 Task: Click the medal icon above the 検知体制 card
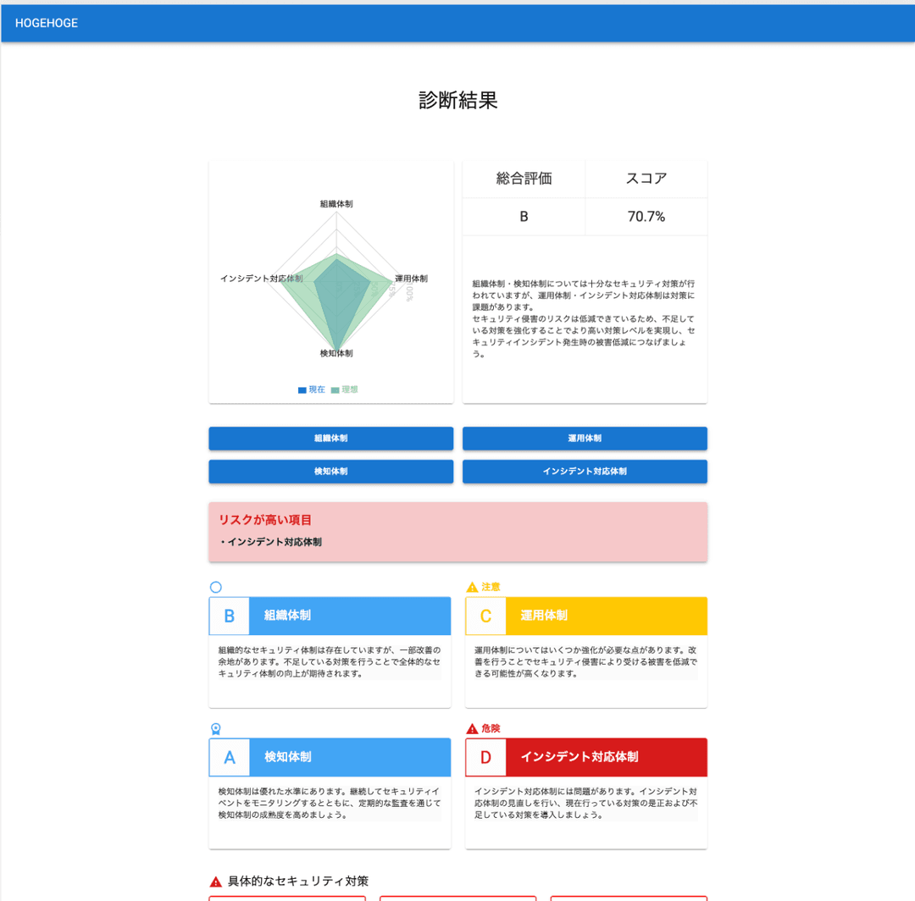[215, 727]
